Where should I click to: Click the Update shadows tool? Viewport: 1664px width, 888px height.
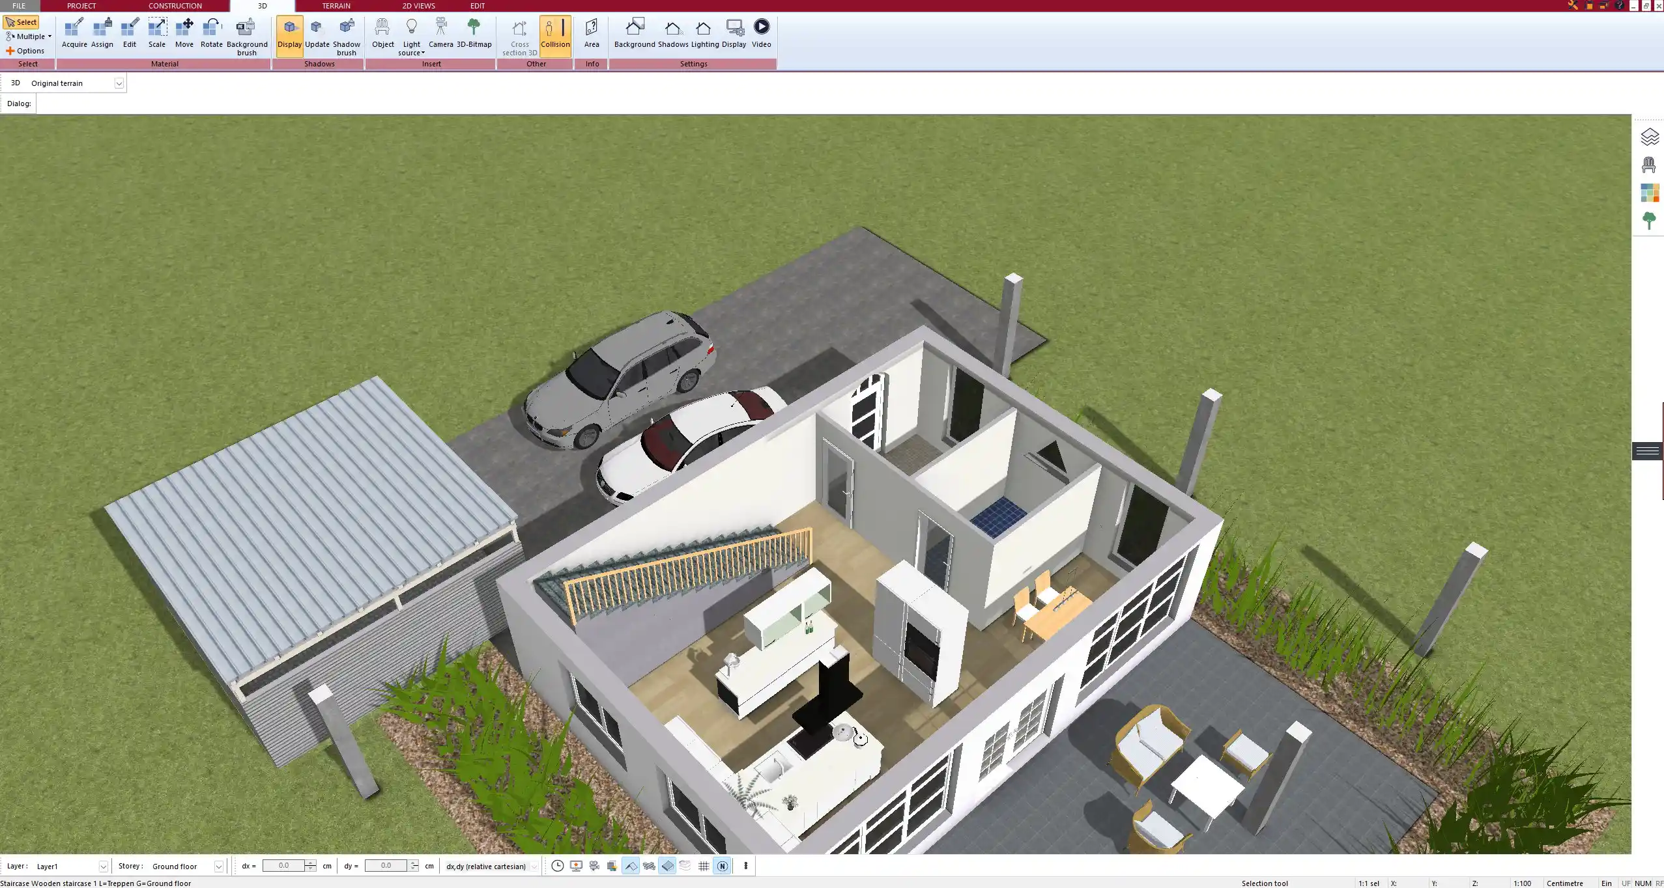[x=317, y=33]
